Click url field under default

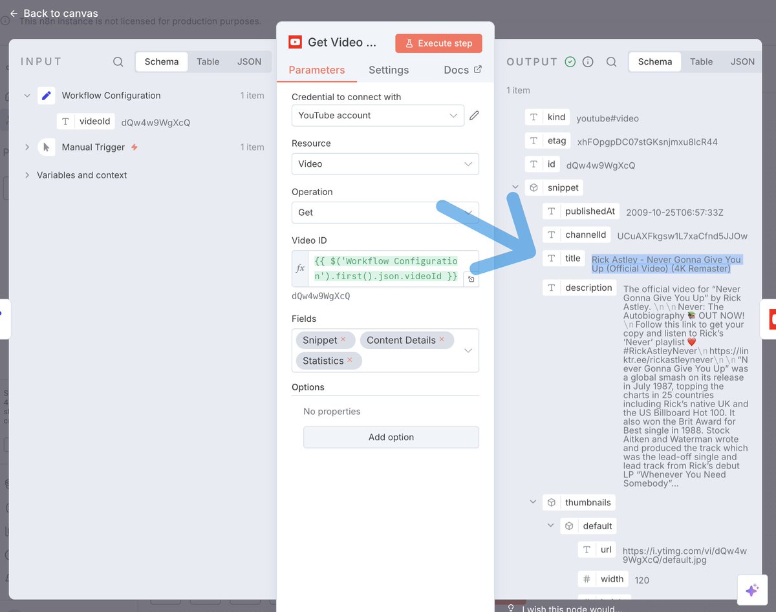pyautogui.click(x=597, y=549)
